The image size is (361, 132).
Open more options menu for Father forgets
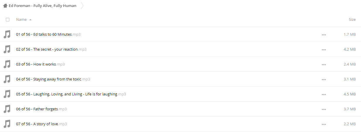click(324, 109)
